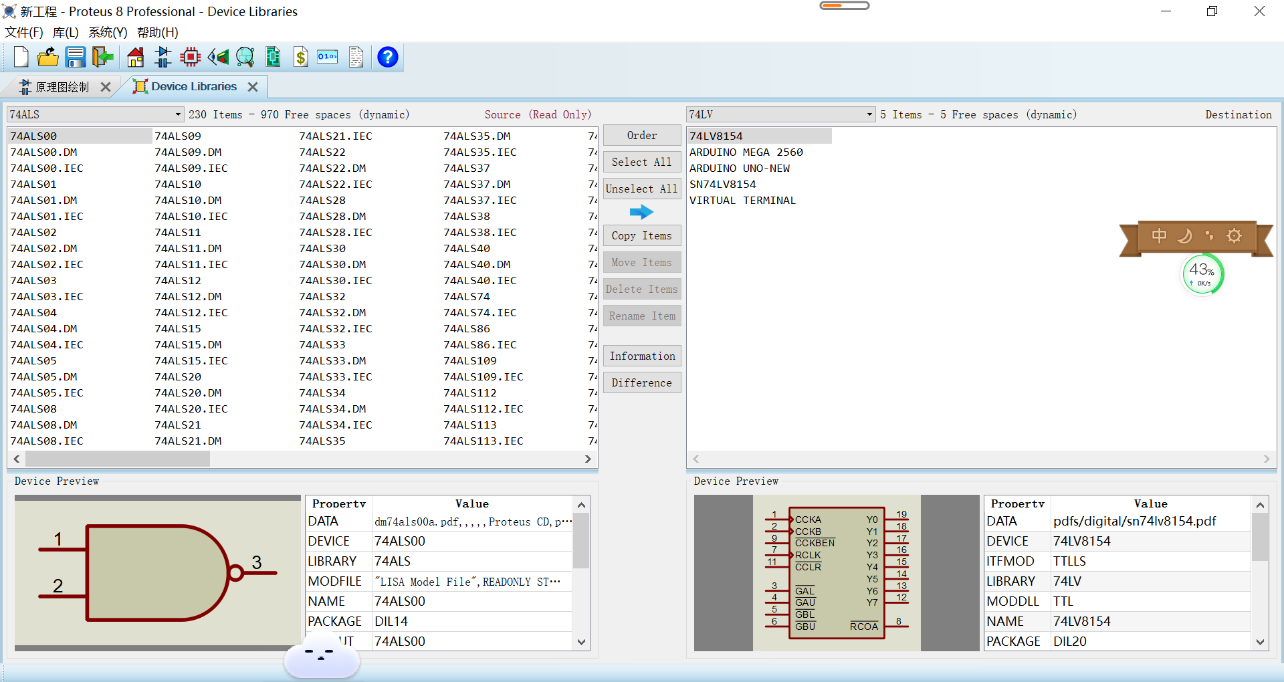Screen dimensions: 1284x682
Task: Open Proteus Help
Action: 387,57
